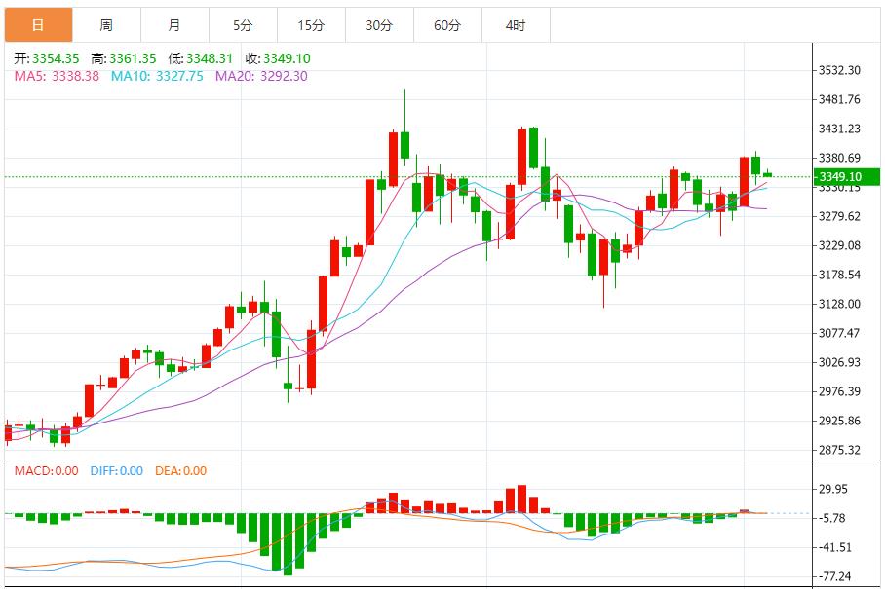Click the 3532.30 price axis label

[x=839, y=70]
